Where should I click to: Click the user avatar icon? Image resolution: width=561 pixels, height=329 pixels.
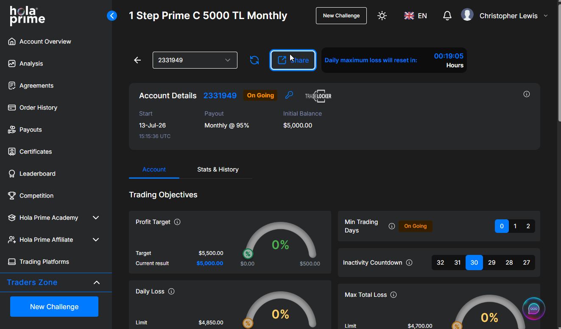(467, 15)
